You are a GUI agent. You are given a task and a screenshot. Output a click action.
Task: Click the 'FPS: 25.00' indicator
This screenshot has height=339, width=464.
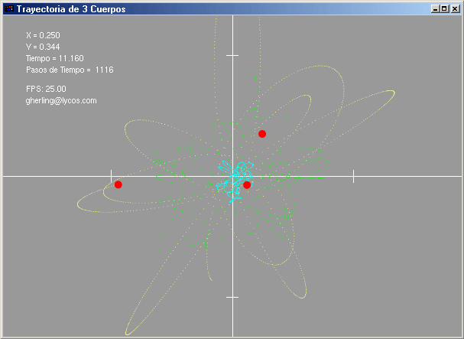pyautogui.click(x=46, y=89)
